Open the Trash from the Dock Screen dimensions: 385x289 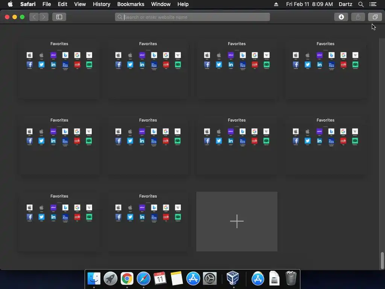click(291, 278)
